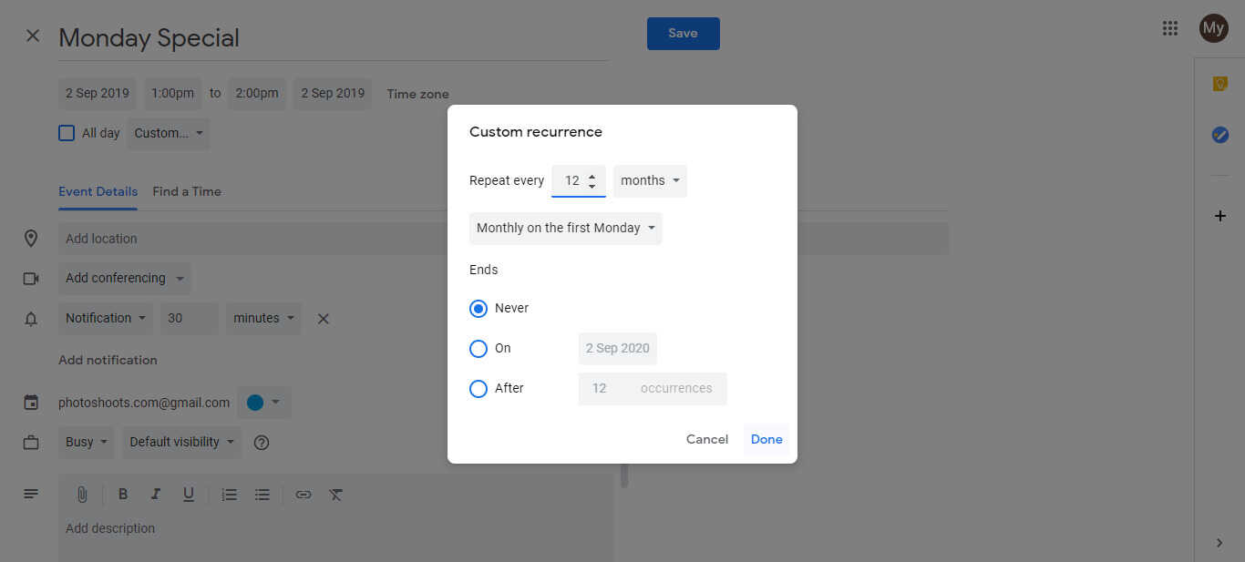This screenshot has height=562, width=1245.
Task: Click the start date 2 Sep 2019
Action: coord(98,94)
